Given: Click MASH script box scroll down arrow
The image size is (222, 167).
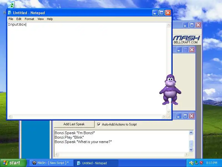Looking at the screenshot, I should coord(191,149).
